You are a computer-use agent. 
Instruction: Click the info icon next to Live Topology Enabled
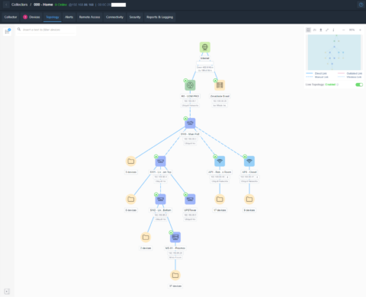coord(338,85)
